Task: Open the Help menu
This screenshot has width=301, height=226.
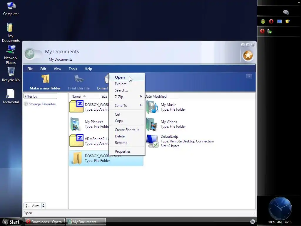Action: click(x=88, y=69)
